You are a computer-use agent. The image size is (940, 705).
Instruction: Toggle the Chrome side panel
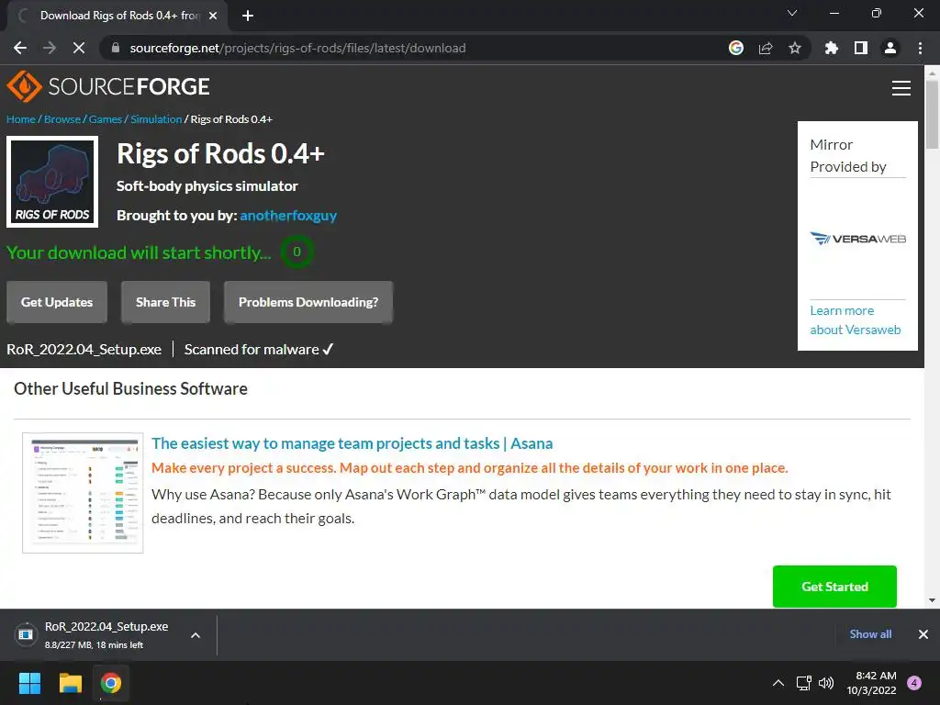[861, 48]
